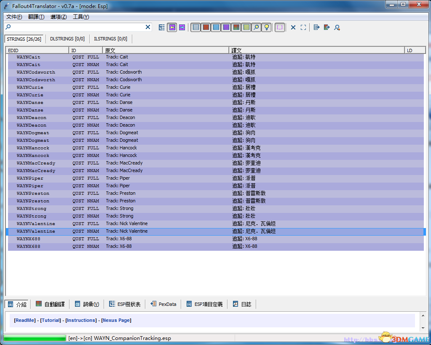Open the Tutorial link

point(51,320)
